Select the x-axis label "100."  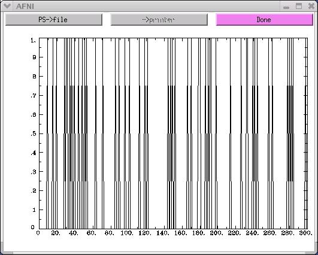[x=127, y=233]
